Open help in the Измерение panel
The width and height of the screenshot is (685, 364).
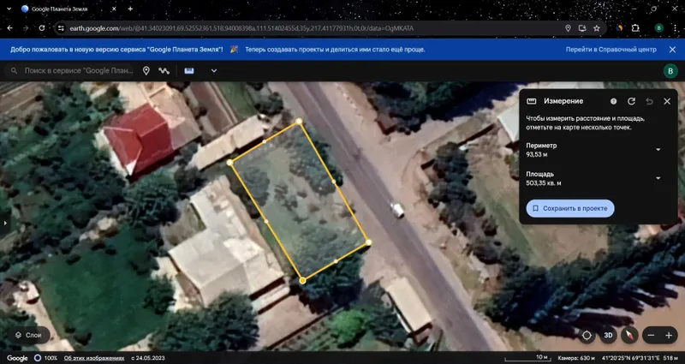tap(613, 101)
